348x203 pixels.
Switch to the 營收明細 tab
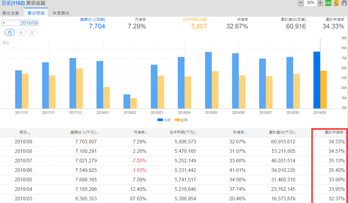click(36, 13)
